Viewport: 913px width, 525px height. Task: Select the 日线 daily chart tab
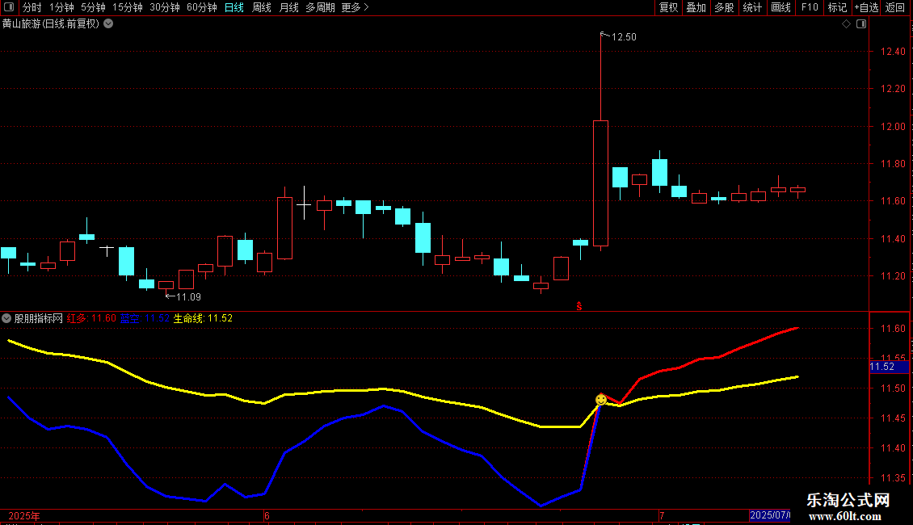pos(234,7)
